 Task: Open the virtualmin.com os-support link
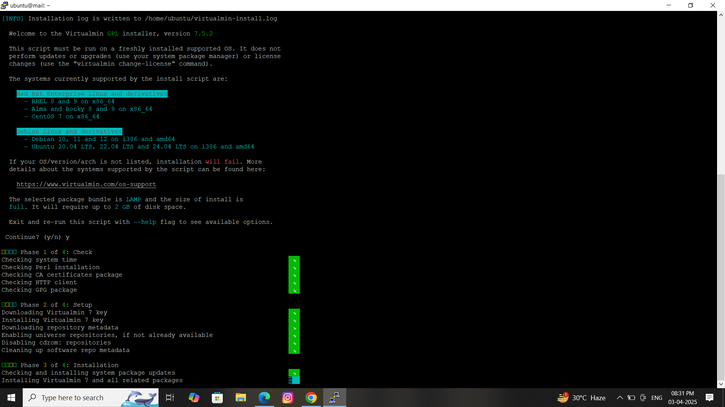pyautogui.click(x=86, y=184)
